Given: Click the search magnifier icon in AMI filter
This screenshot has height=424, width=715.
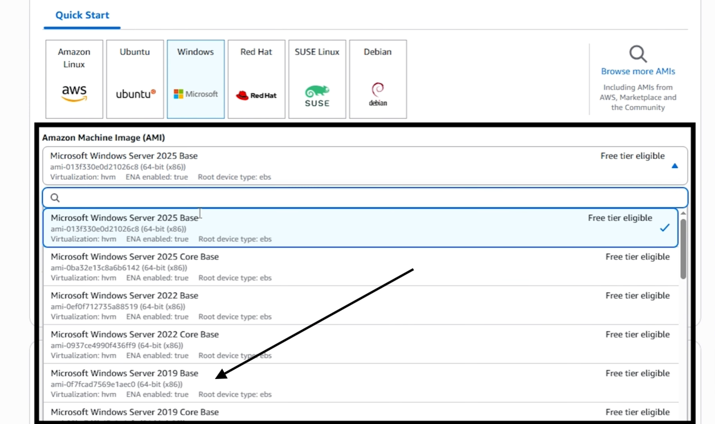Looking at the screenshot, I should click(x=55, y=197).
